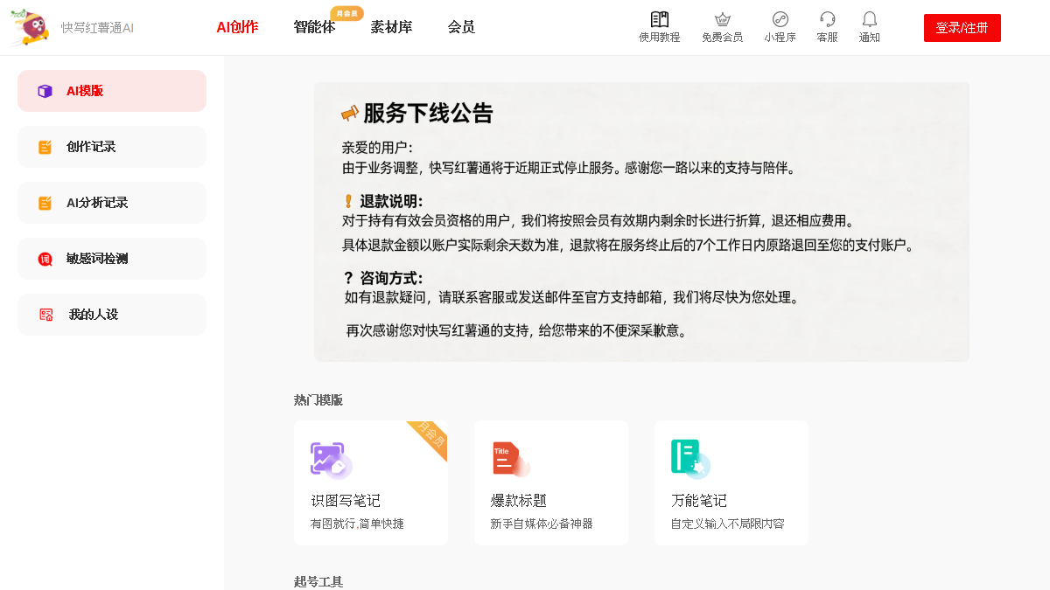
Task: Click the 识图写笔记 image card icon
Action: 331,460
